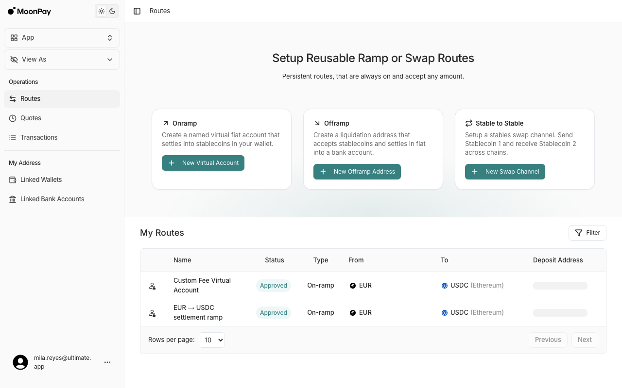Open the Filter for My Routes
The height and width of the screenshot is (388, 622).
(x=587, y=233)
